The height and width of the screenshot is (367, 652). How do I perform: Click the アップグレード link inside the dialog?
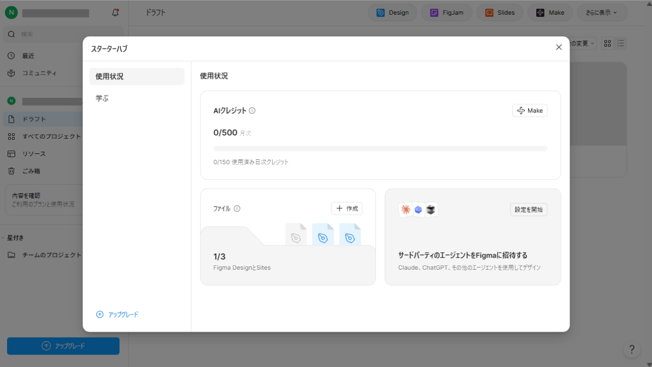coord(117,314)
